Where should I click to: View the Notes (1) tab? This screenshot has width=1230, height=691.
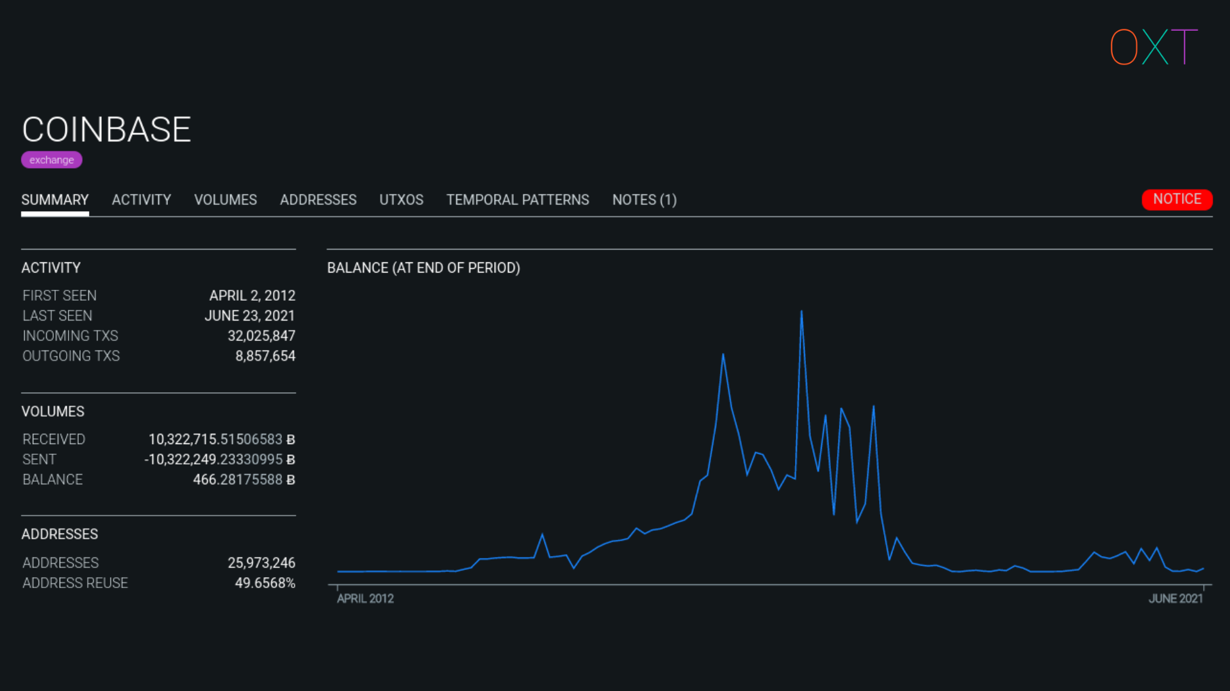point(644,200)
